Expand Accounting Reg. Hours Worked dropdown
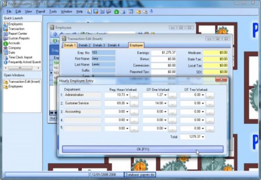 pos(127,112)
